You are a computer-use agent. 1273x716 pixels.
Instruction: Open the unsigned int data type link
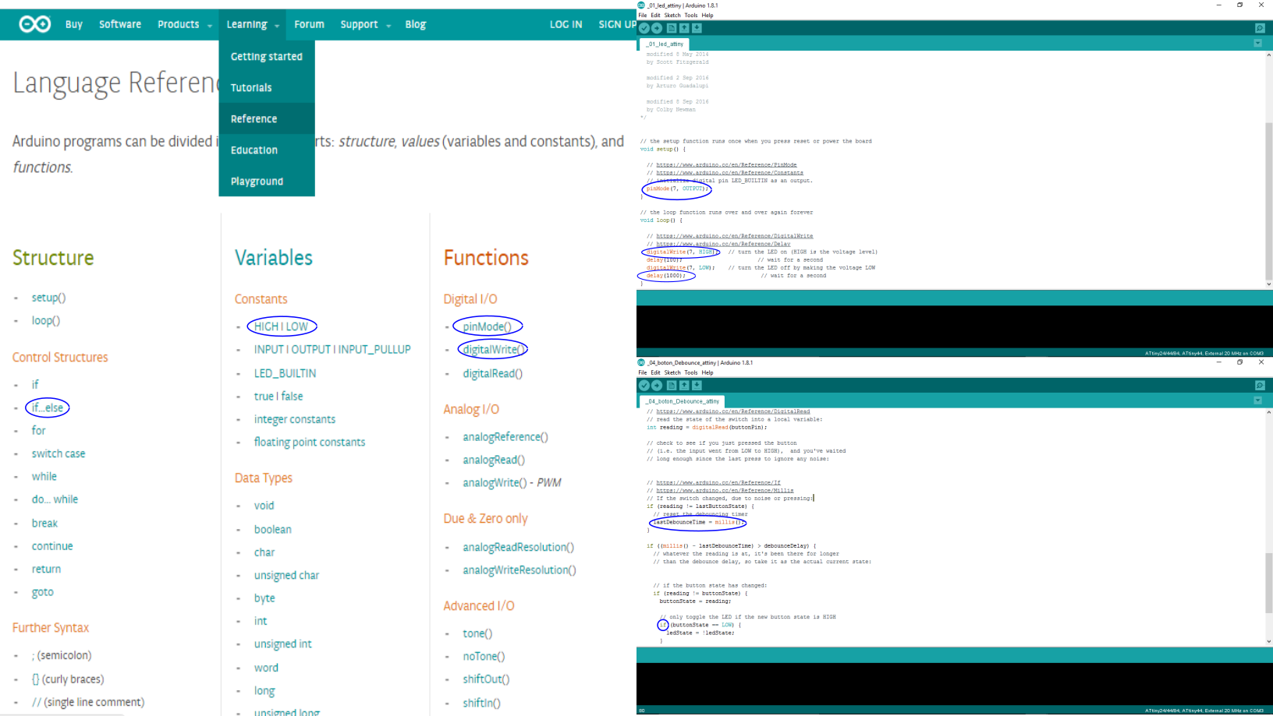282,644
